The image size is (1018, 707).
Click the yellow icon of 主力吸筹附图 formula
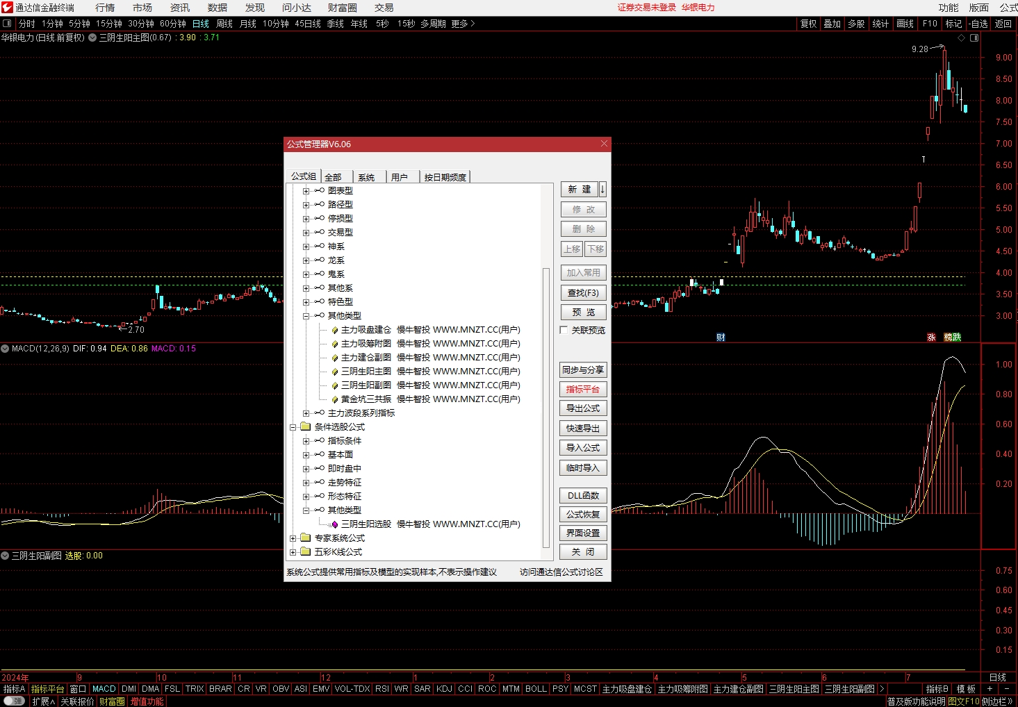coord(334,344)
